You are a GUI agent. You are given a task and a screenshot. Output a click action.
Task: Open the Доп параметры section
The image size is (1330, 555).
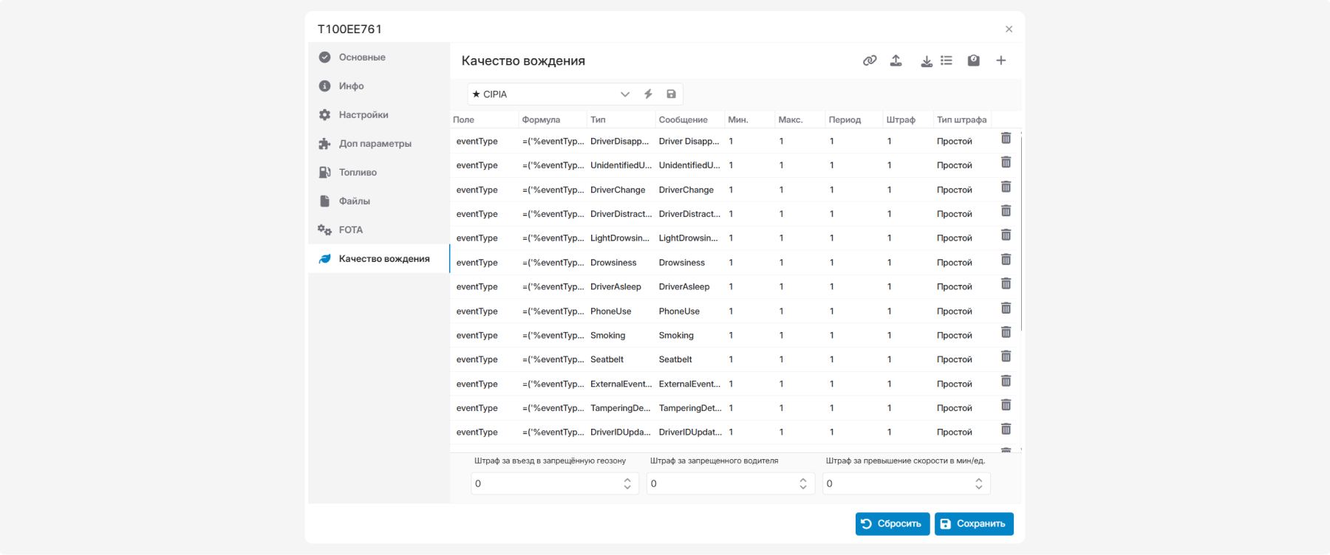[378, 143]
